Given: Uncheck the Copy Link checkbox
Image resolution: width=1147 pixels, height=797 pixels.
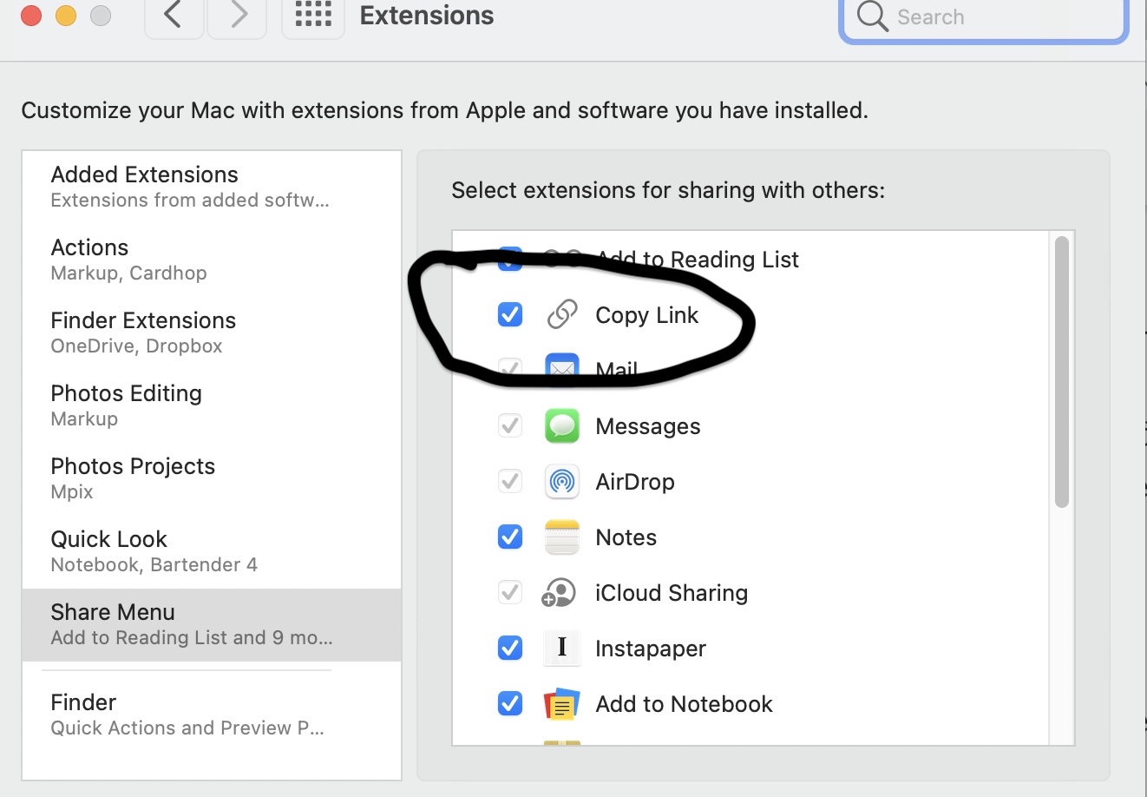Looking at the screenshot, I should [x=510, y=314].
